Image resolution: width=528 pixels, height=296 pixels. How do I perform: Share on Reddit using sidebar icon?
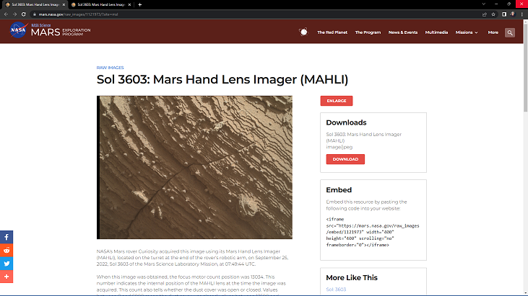click(7, 251)
